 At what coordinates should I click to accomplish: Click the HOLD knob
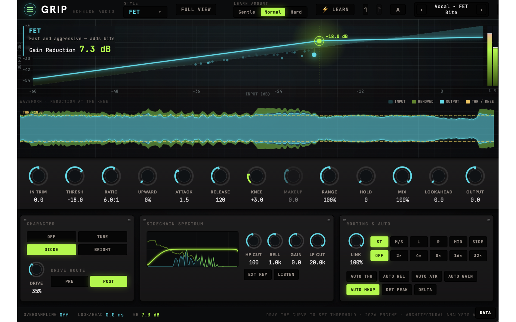click(366, 176)
